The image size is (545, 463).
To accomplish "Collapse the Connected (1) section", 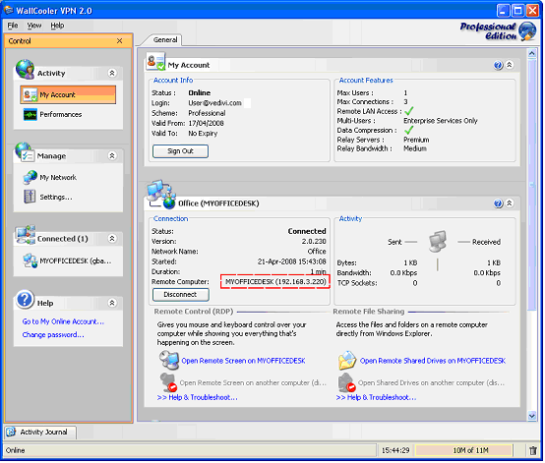I will click(x=112, y=238).
